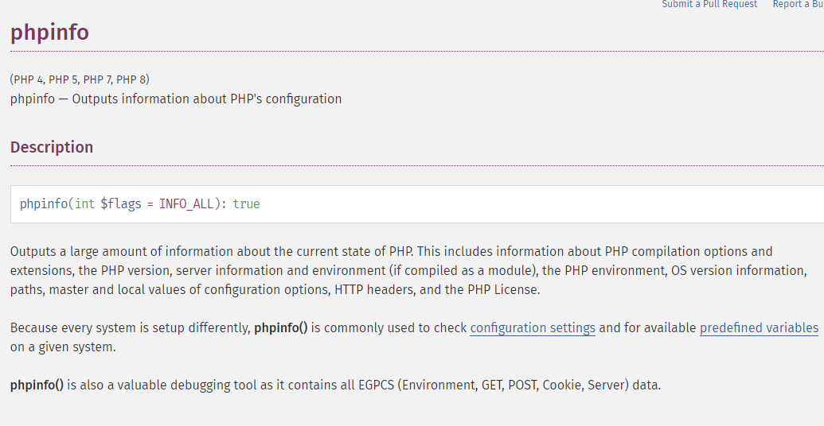Click the Description section heading
Image resolution: width=824 pixels, height=426 pixels.
click(52, 147)
